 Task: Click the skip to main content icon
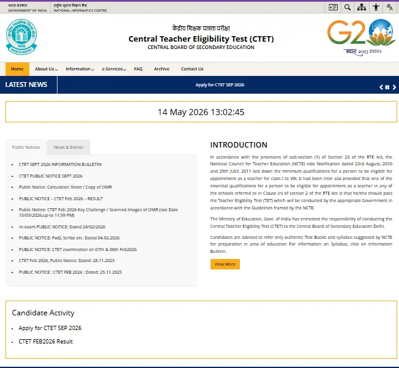click(x=332, y=7)
